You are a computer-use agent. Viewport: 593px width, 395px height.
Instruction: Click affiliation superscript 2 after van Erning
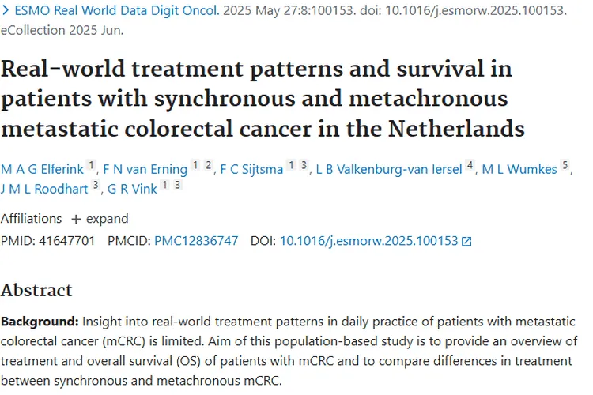pos(208,165)
